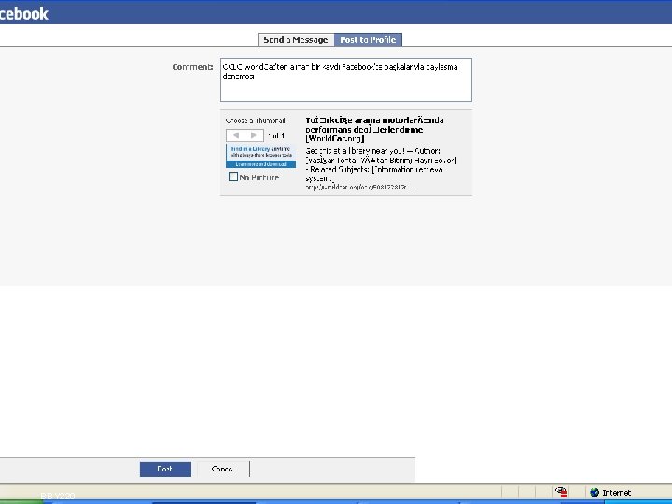Viewport: 672px width, 504px height.
Task: Switch to the Send a Message tab
Action: (296, 39)
